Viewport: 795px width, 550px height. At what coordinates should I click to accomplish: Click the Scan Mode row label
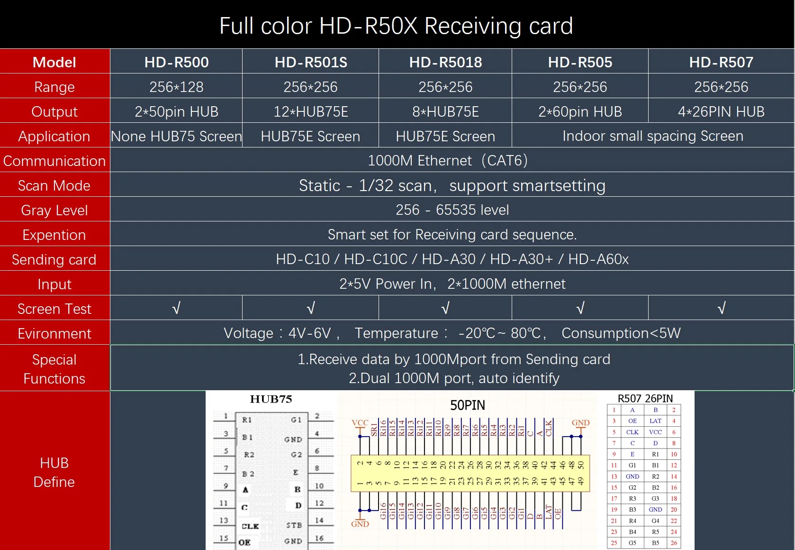click(x=54, y=185)
